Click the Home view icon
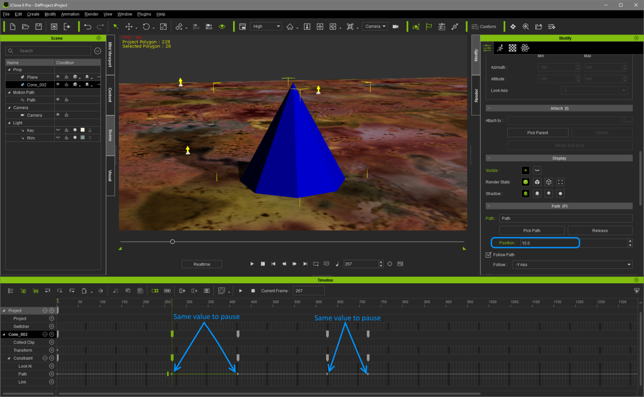644x397 pixels. (290, 27)
